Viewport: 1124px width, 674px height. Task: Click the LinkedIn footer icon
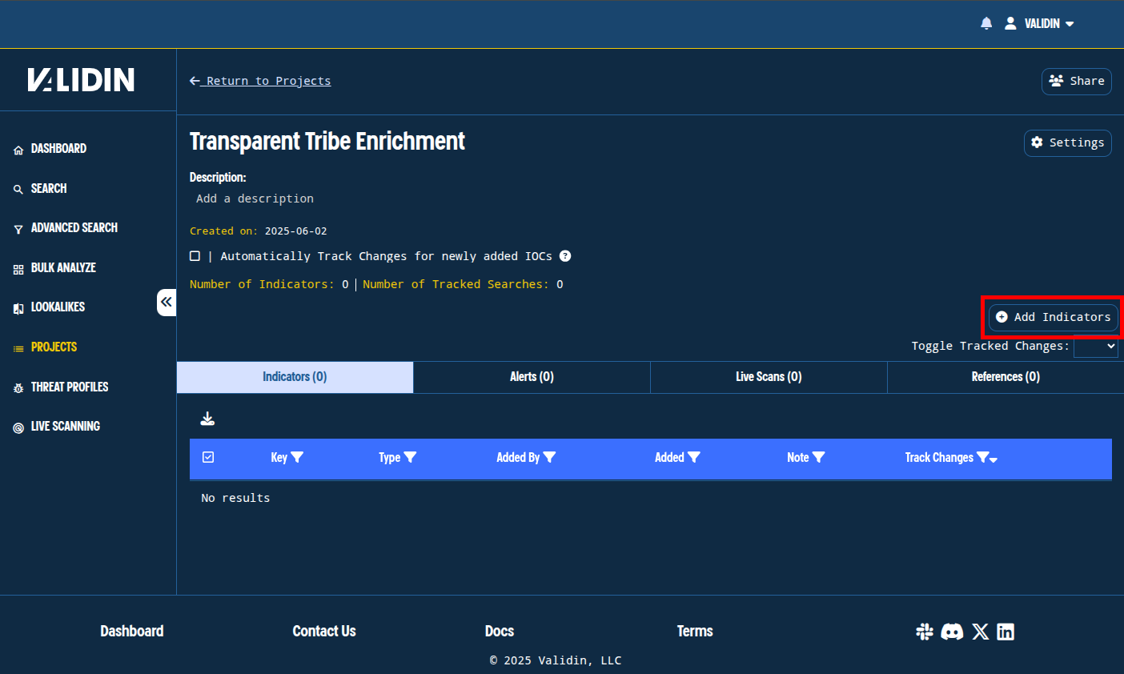pyautogui.click(x=1006, y=632)
